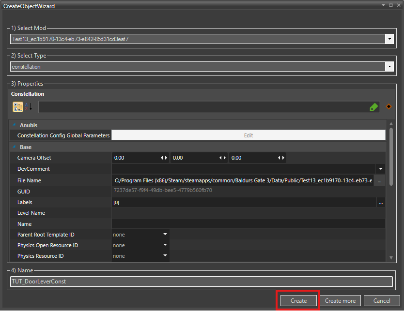The height and width of the screenshot is (311, 404).
Task: Close the CreateObjectWizard window
Action: [x=398, y=5]
